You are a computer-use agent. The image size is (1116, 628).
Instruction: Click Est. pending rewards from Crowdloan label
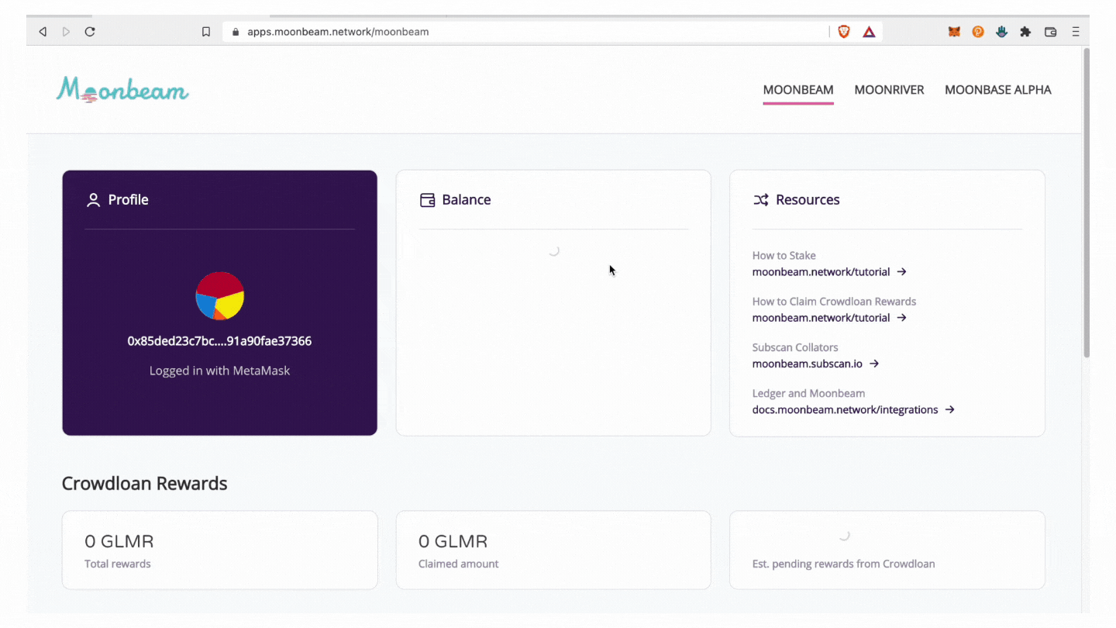click(x=843, y=564)
